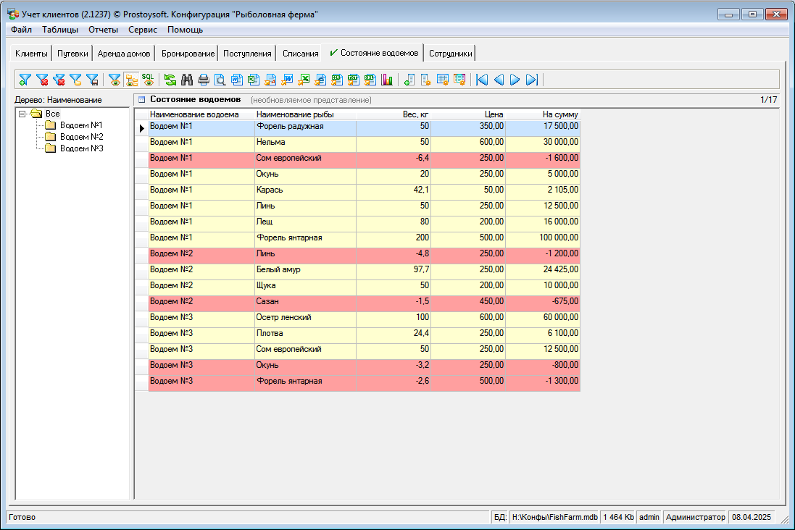Viewport: 795px width, 530px height.
Task: Open the 'Отчеты' menu
Action: [103, 30]
